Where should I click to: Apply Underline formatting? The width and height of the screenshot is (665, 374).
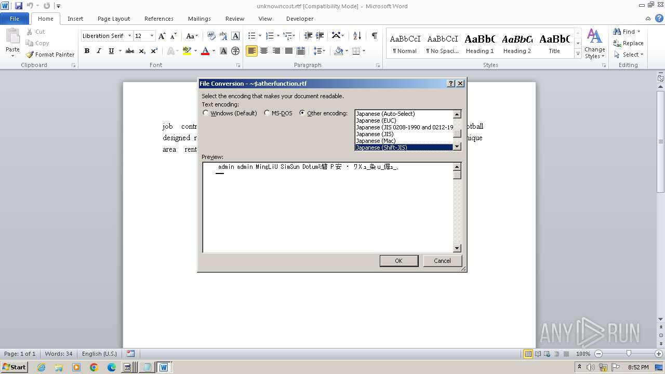111,51
